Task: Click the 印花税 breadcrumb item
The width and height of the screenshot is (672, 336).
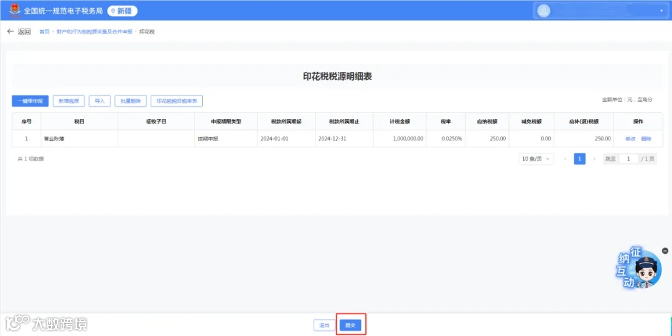Action: coord(147,32)
